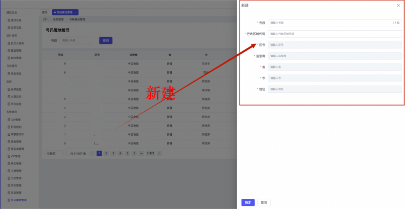Screen dimensions: 405x209
Task: Open 大屏监控 in the sidebar
Action: [x=16, y=97]
